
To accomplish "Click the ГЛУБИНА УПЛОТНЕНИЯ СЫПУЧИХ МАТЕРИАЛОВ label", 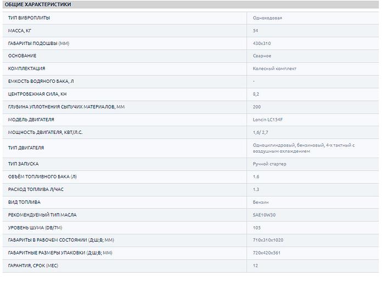I will (66, 107).
